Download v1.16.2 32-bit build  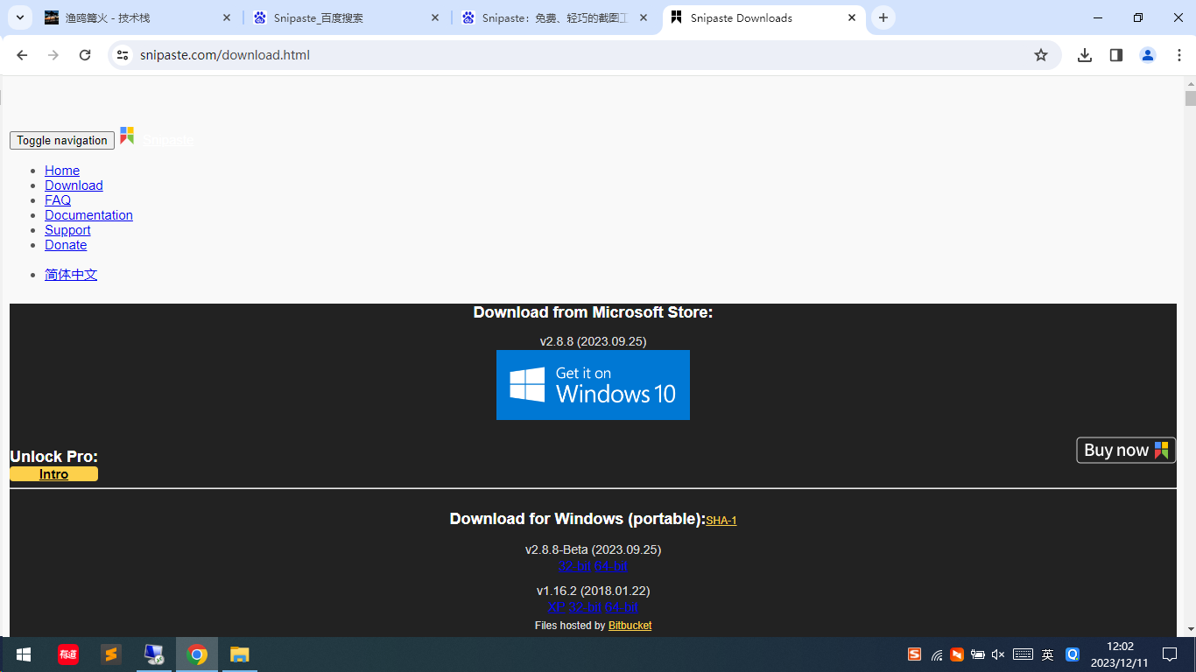coord(585,607)
